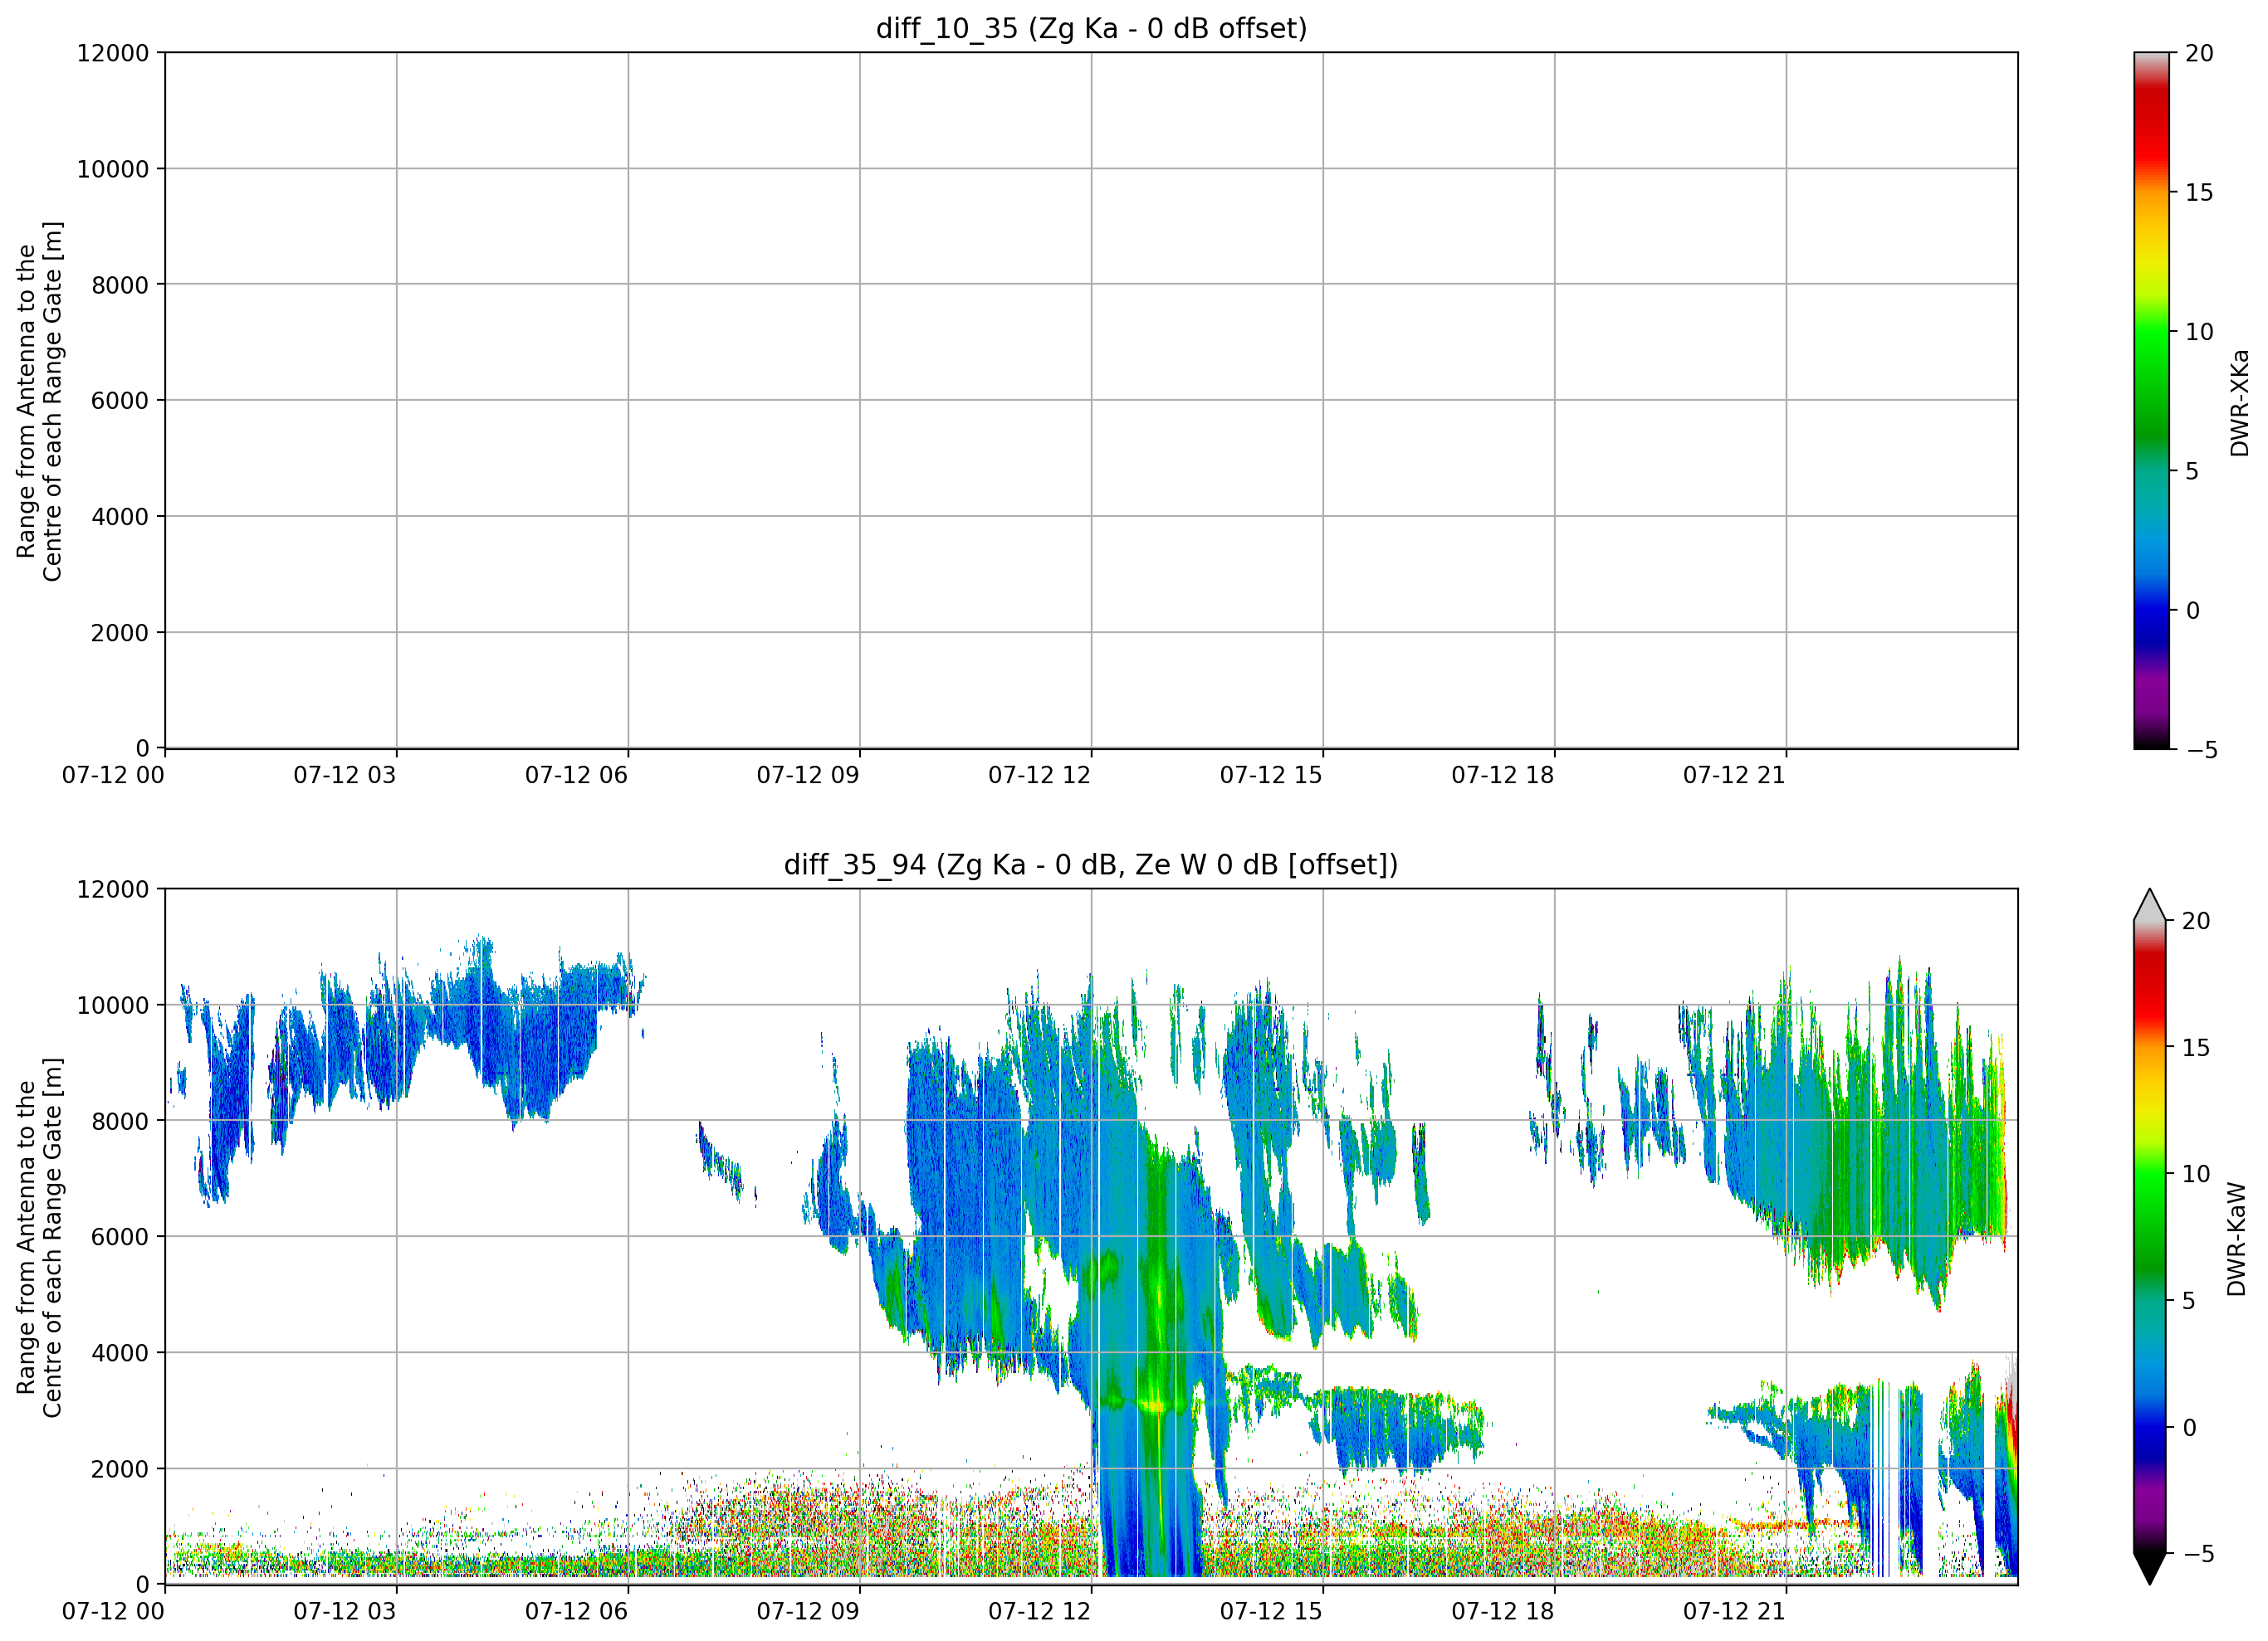The width and height of the screenshot is (2268, 1641).
Task: Click the bottom plot title diff_35_94
Action: coord(1091,864)
